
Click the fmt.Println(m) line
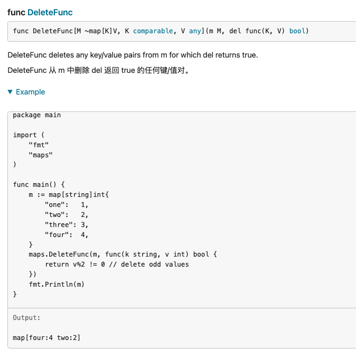click(x=57, y=284)
